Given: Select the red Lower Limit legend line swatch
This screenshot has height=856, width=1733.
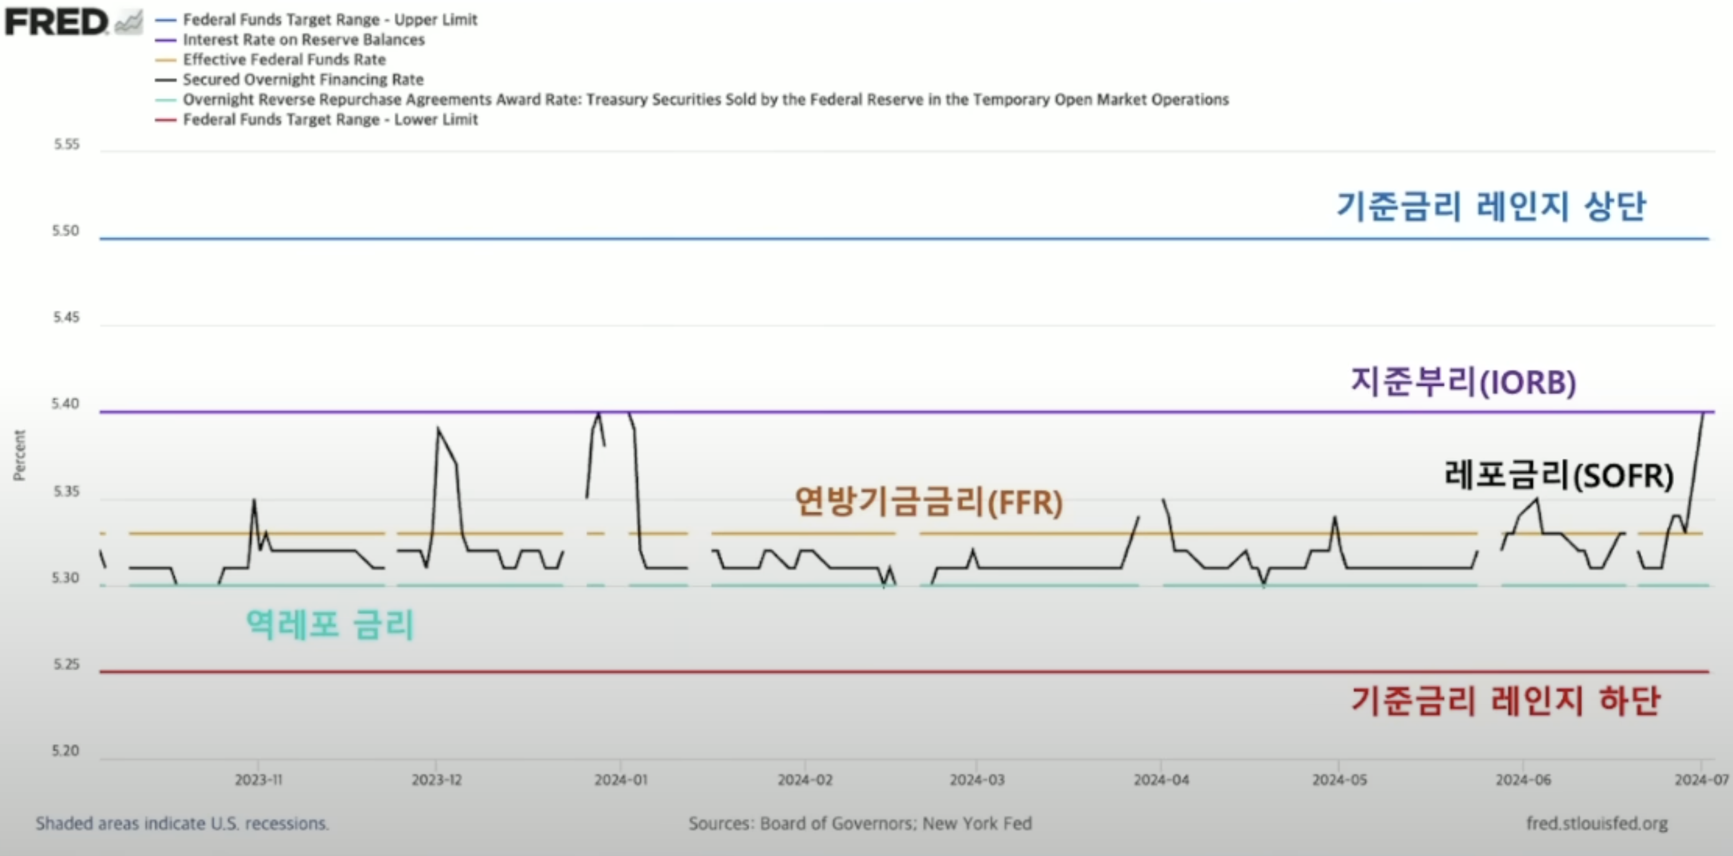Looking at the screenshot, I should click(x=166, y=119).
